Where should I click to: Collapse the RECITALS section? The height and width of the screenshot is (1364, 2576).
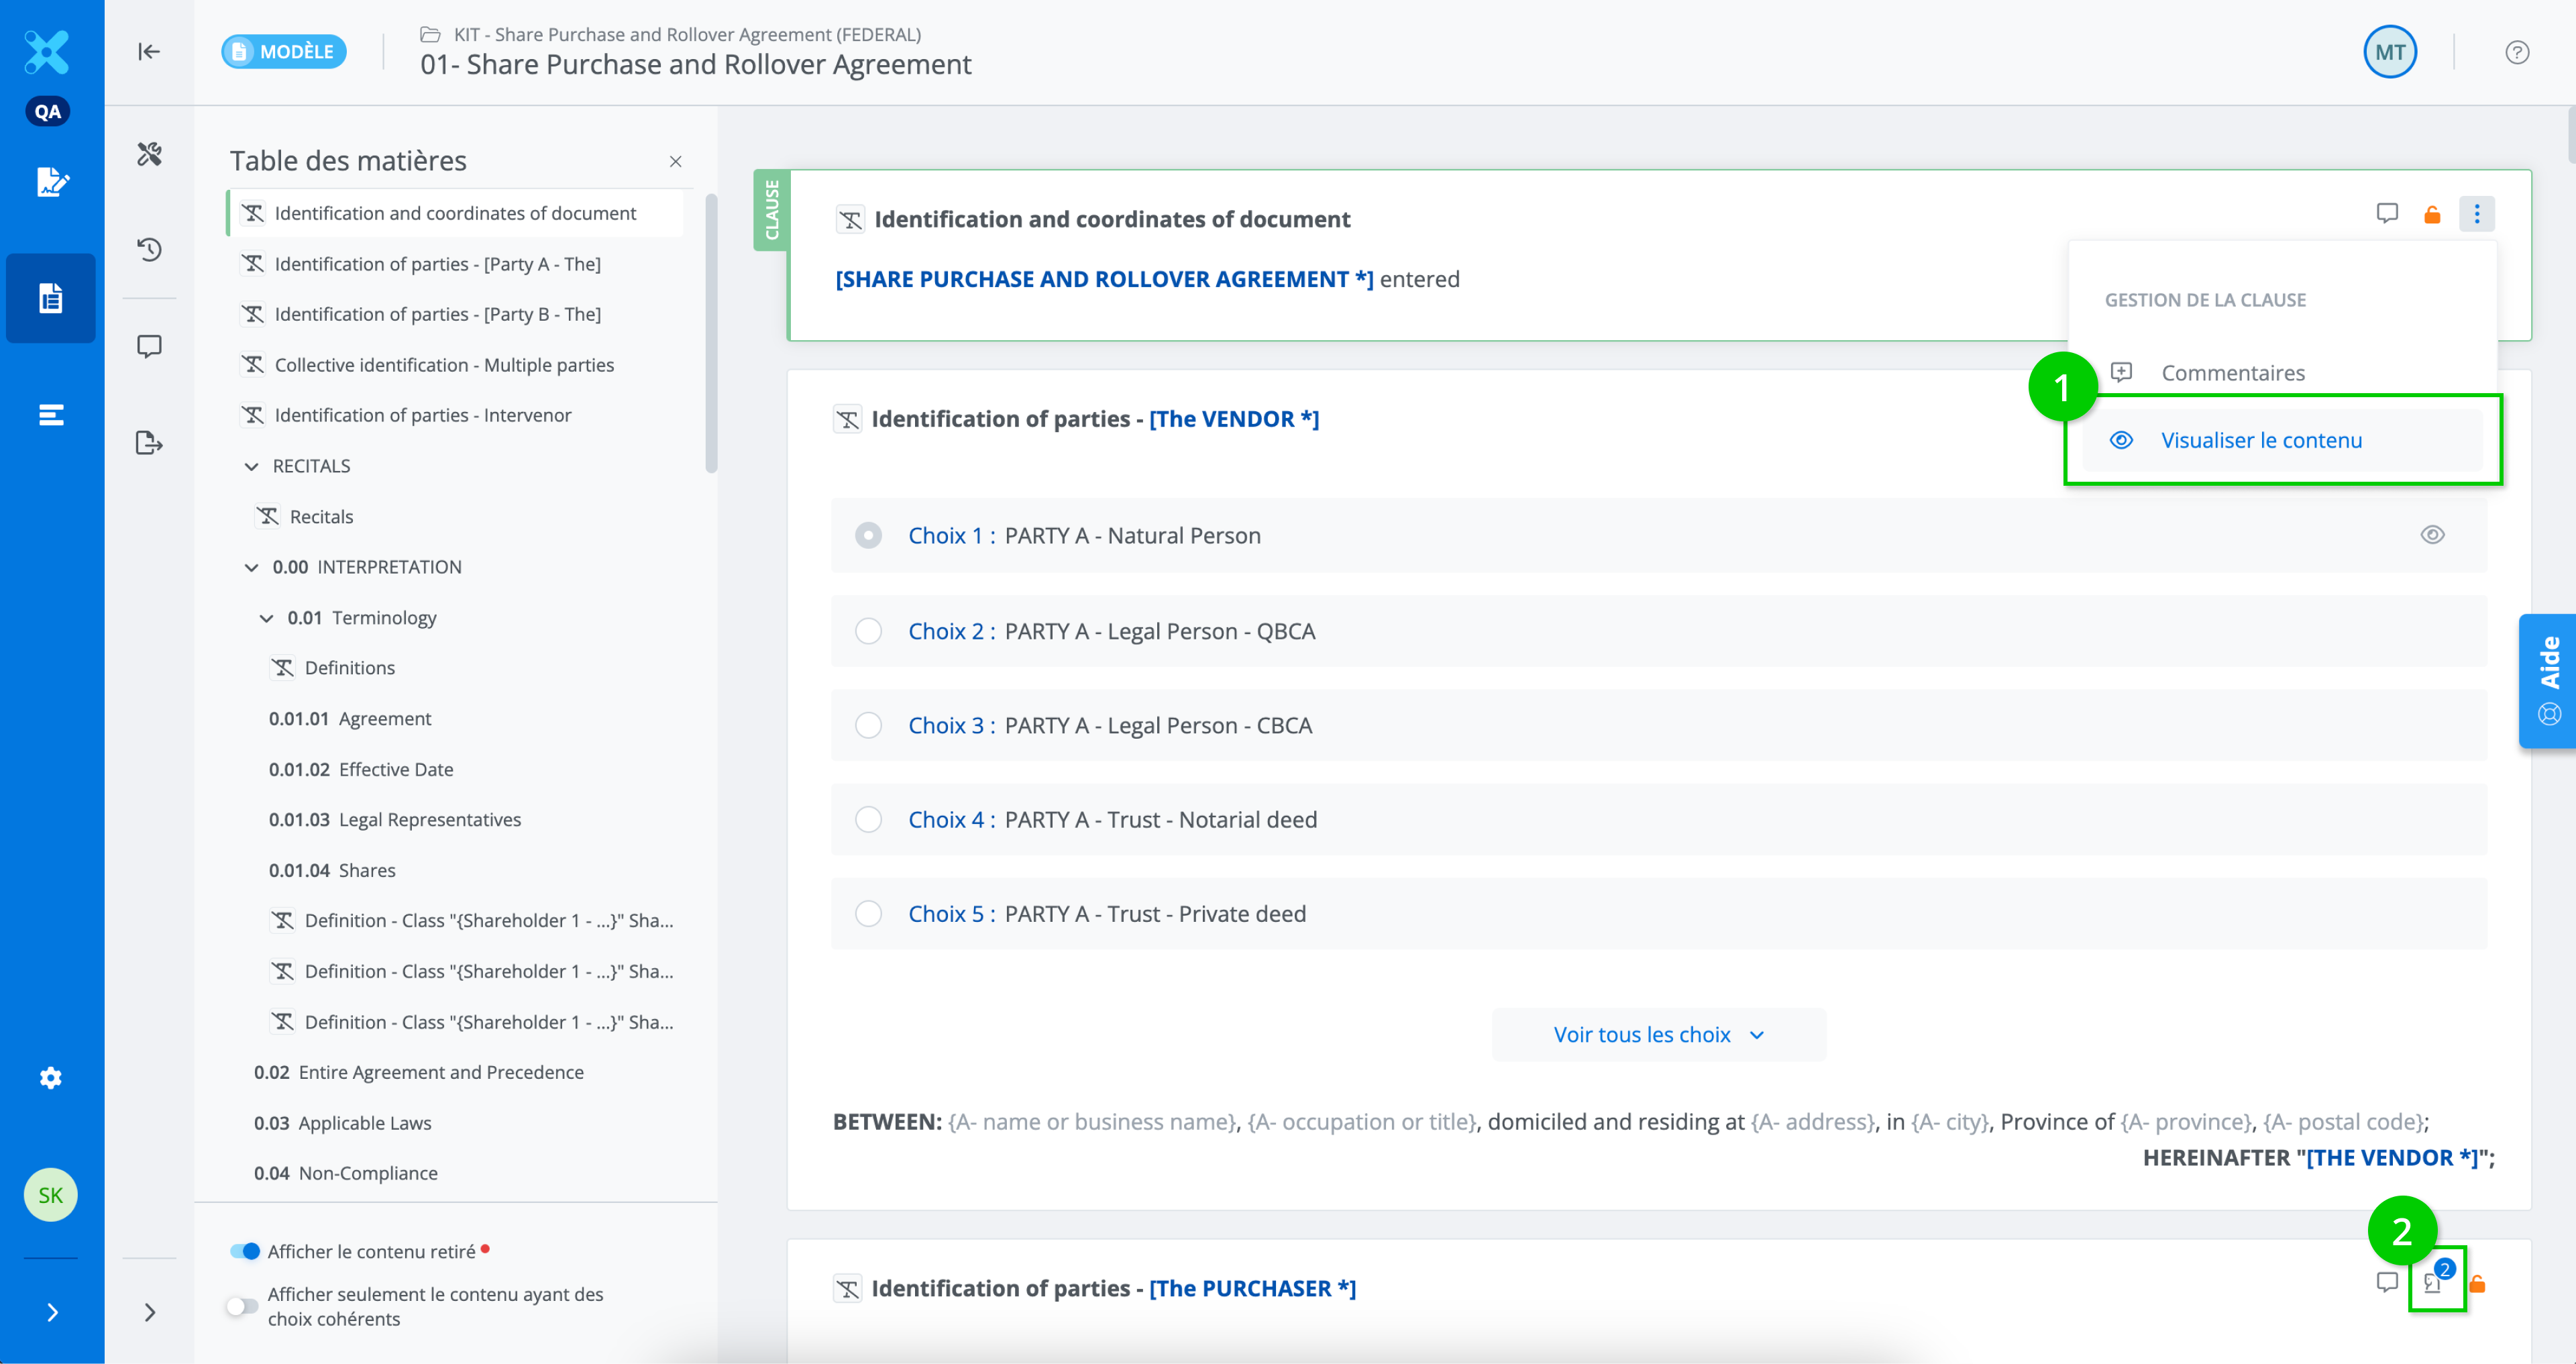251,466
